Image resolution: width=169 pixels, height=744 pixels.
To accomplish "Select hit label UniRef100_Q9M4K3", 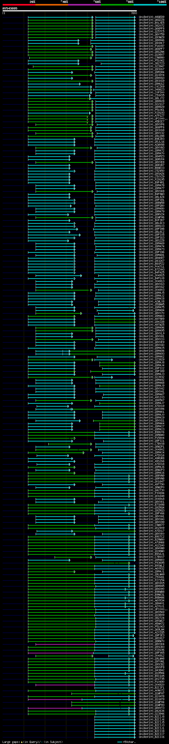I will click(152, 316).
